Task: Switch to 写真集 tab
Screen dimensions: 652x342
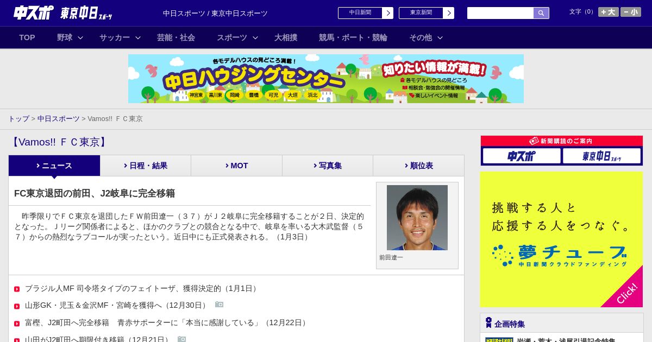Action: [x=328, y=166]
